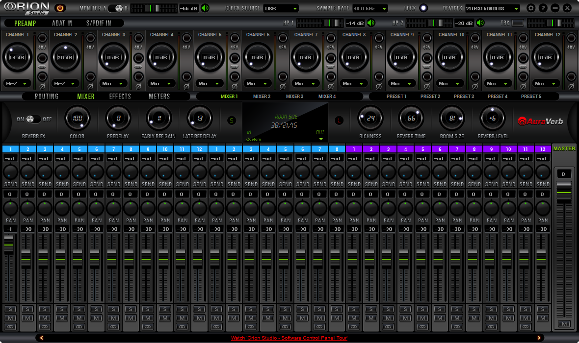Open Sample Rate 48.0 kHz dropdown
Viewport: 579px width, 343px height.
pyautogui.click(x=370, y=8)
